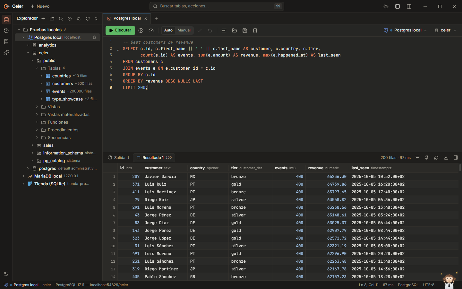This screenshot has width=462, height=289.
Task: Close the Postgres local editor tab
Action: pos(146,19)
